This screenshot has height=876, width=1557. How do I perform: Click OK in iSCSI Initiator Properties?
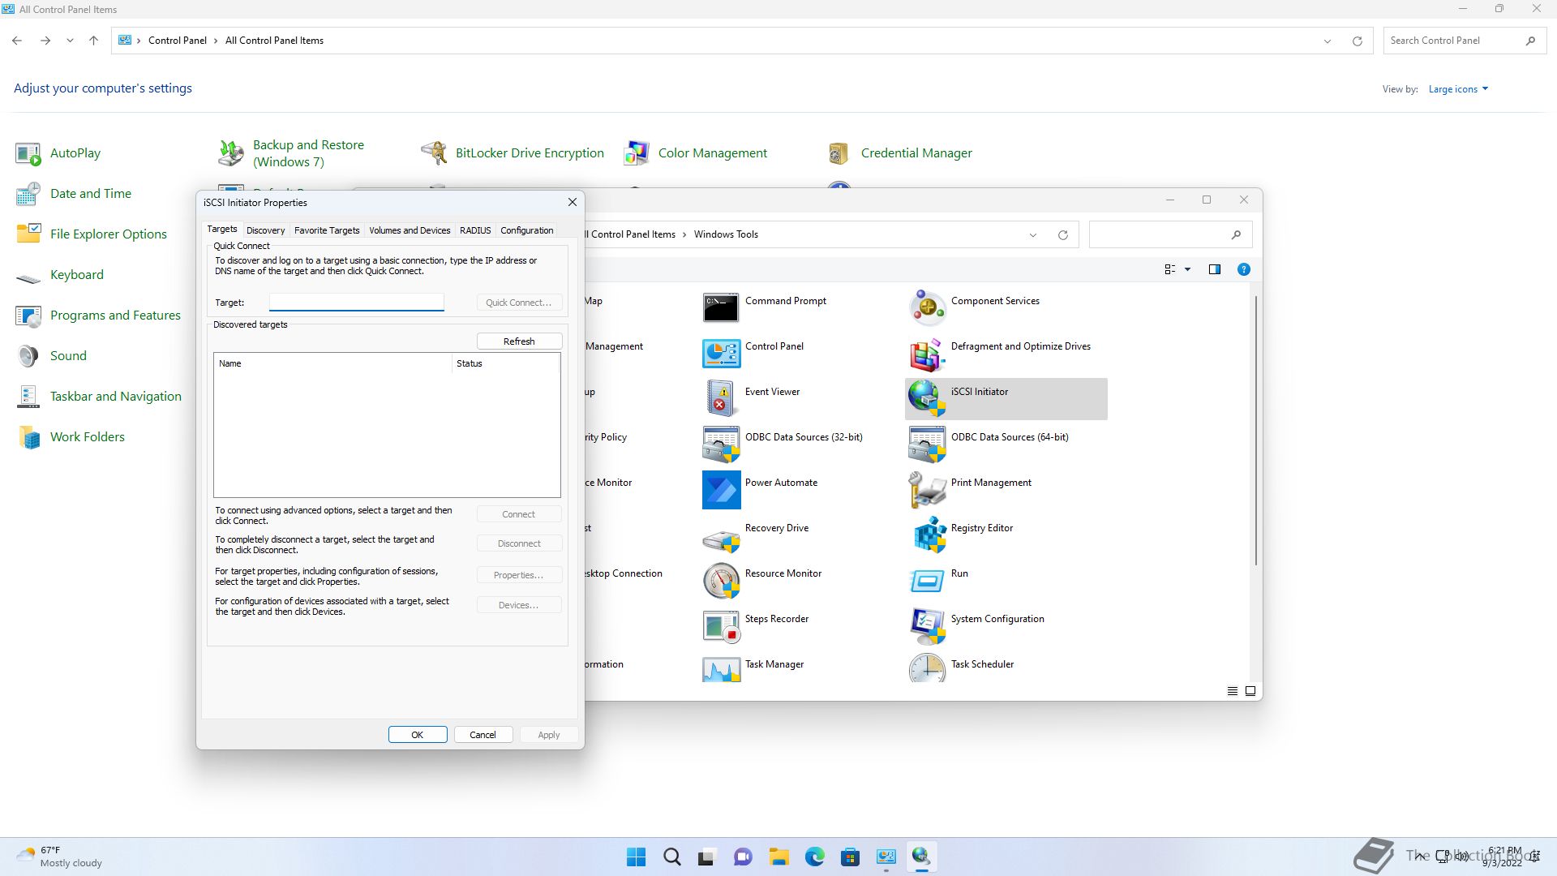418,735
